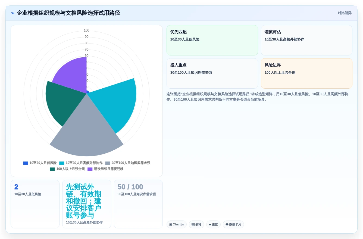Open the 优先匹配 card
The image size is (363, 239).
pyautogui.click(x=212, y=40)
